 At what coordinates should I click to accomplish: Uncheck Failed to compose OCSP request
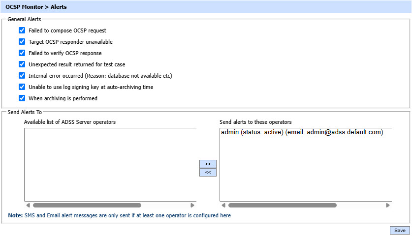[x=22, y=30]
